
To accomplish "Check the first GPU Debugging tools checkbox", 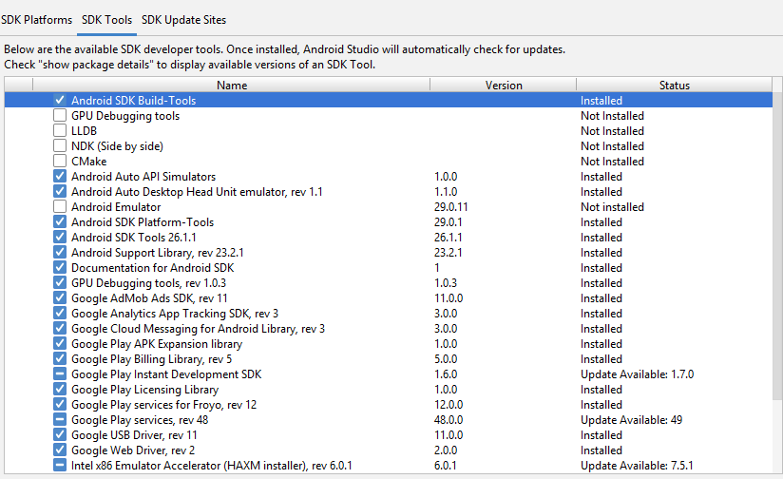I will 60,115.
